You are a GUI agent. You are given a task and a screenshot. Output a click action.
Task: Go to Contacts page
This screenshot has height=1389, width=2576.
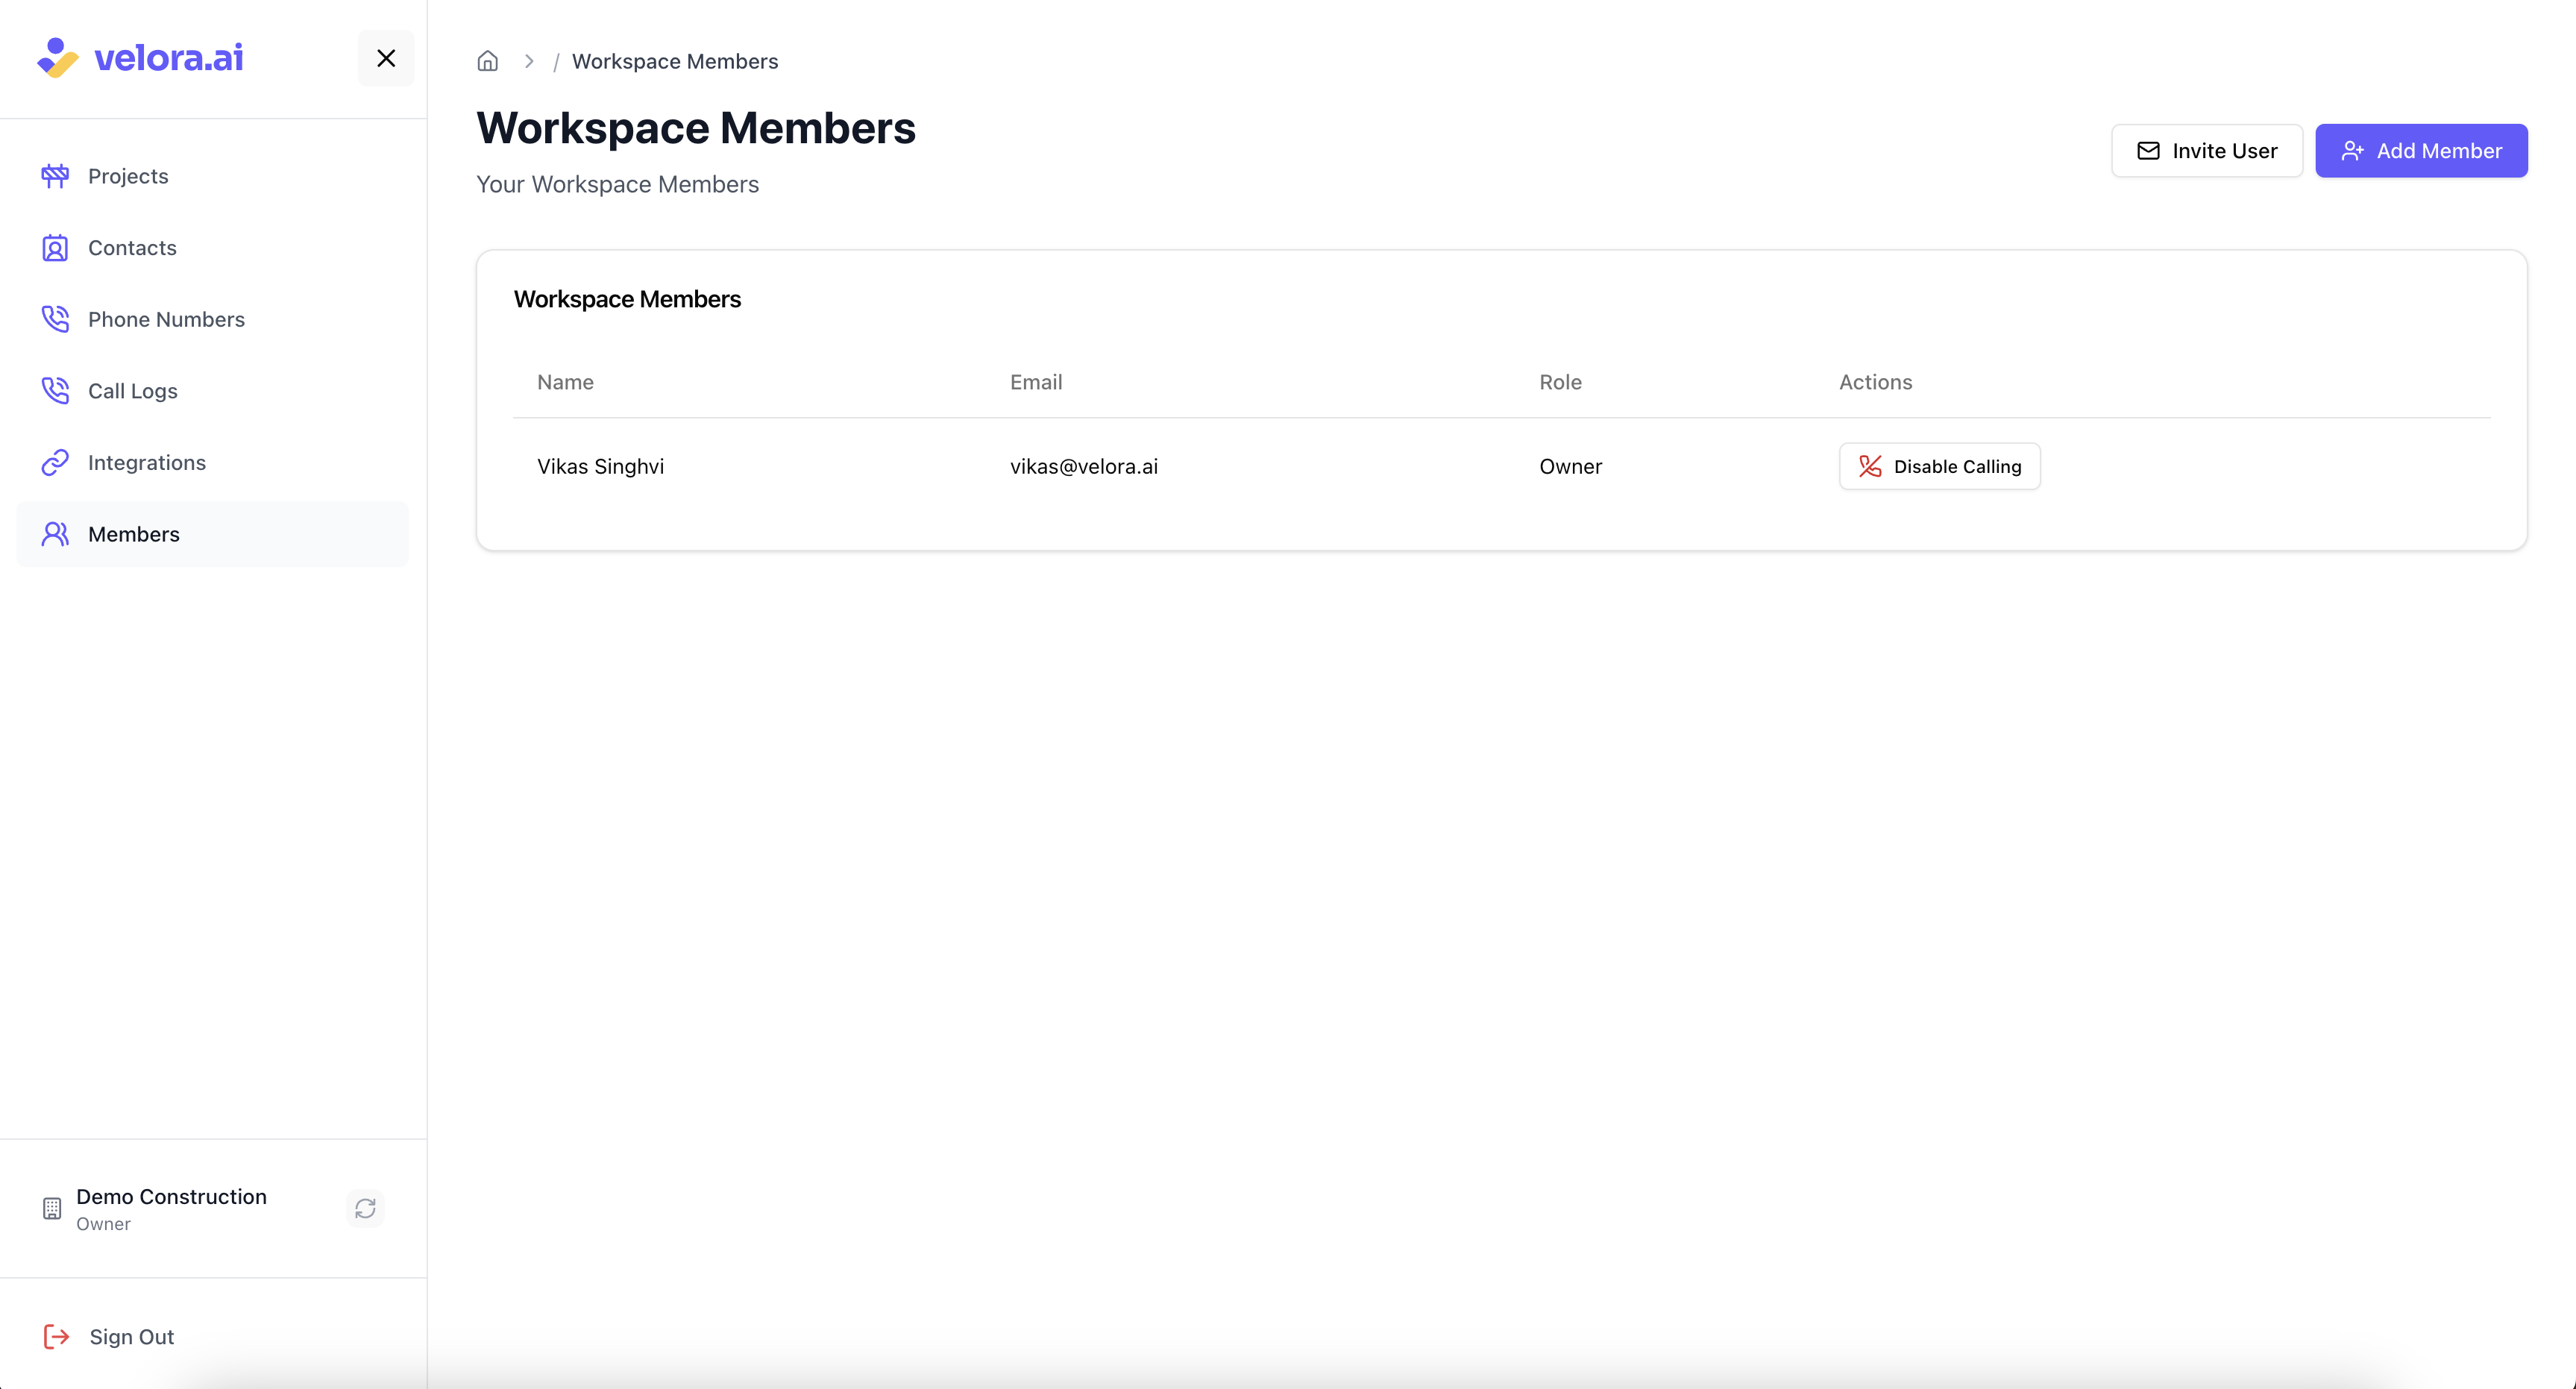pos(212,248)
